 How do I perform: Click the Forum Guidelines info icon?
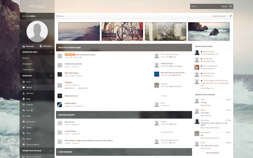(x=24, y=145)
